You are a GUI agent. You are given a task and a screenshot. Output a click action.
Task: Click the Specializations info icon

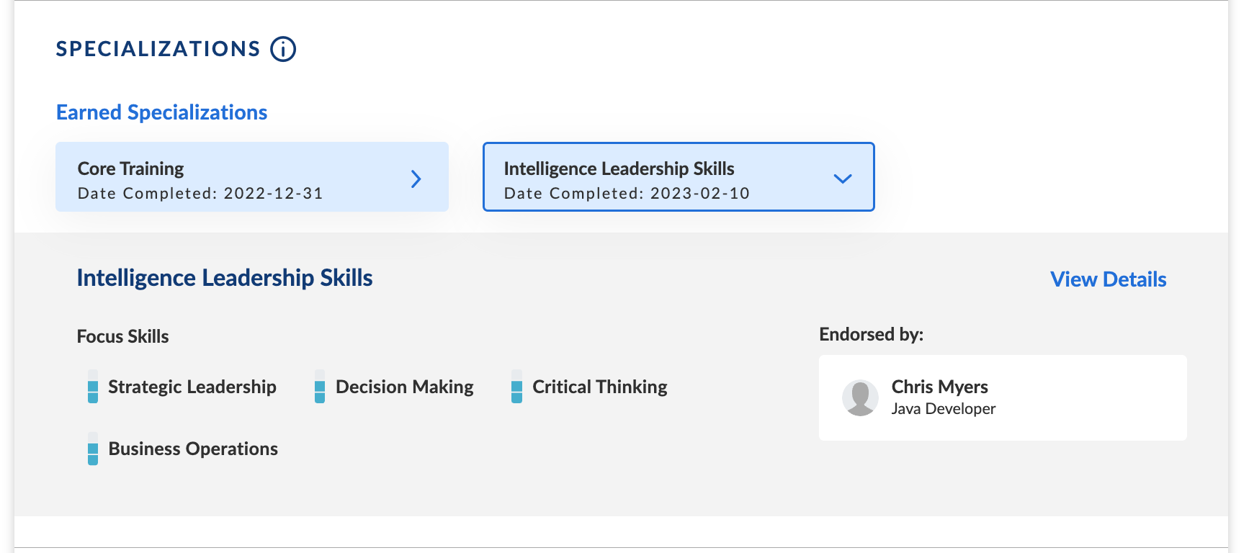pyautogui.click(x=283, y=49)
